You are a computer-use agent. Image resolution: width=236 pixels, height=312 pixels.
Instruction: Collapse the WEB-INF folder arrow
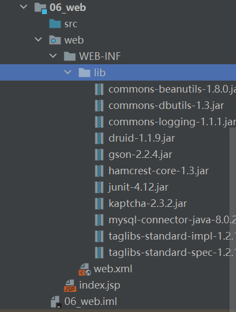(x=53, y=56)
